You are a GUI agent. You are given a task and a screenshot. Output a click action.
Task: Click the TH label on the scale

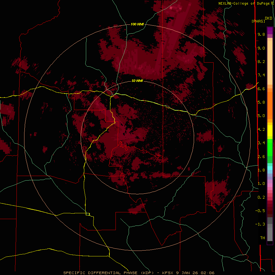pos(262,238)
